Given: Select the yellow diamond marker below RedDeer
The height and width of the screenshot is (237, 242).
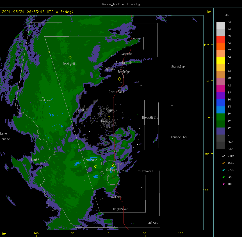Looking at the screenshot, I should [x=119, y=79].
